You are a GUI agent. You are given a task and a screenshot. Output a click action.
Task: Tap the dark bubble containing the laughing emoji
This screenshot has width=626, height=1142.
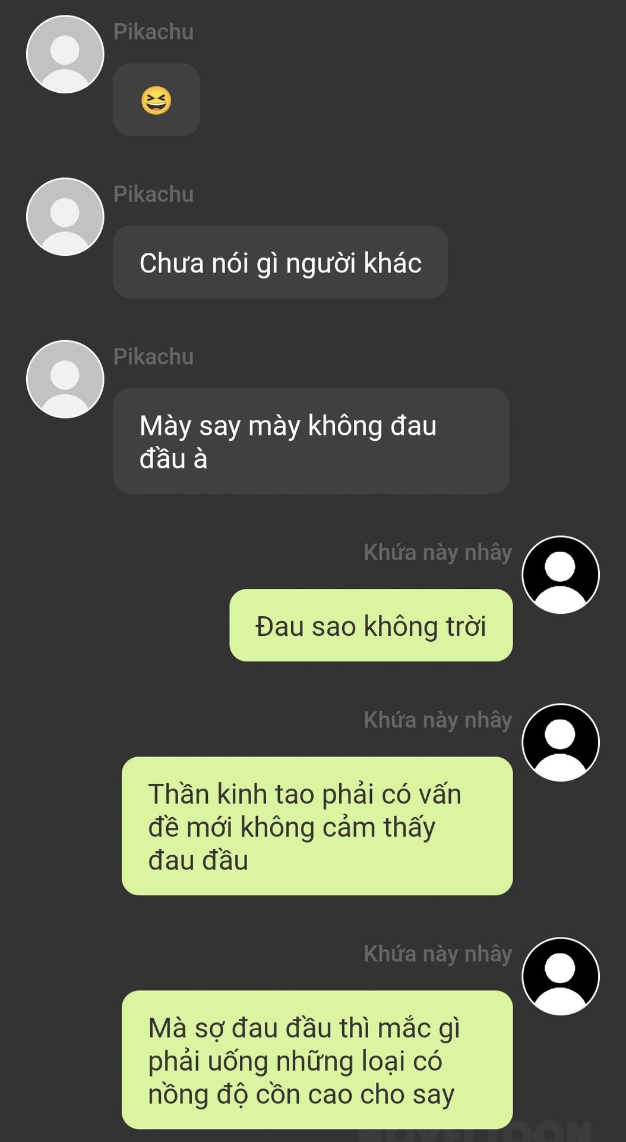coord(156,99)
